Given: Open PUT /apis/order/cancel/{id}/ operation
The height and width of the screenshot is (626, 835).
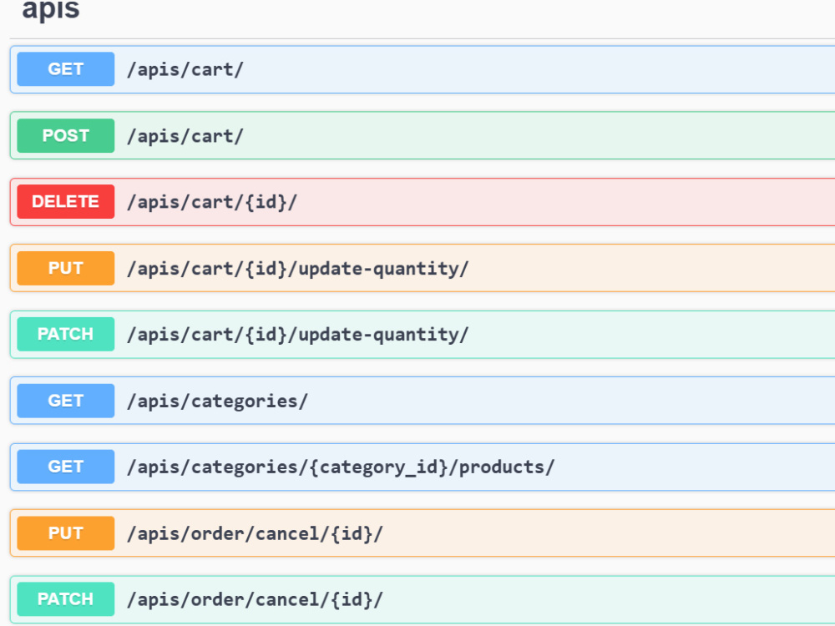Looking at the screenshot, I should pos(423,533).
